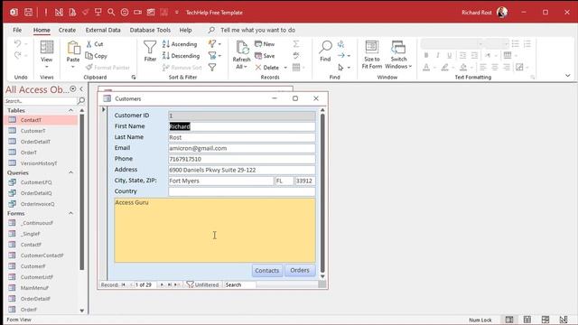Click the magnifier icon in Quick Access toolbar
578x325 pixels.
(x=111, y=12)
